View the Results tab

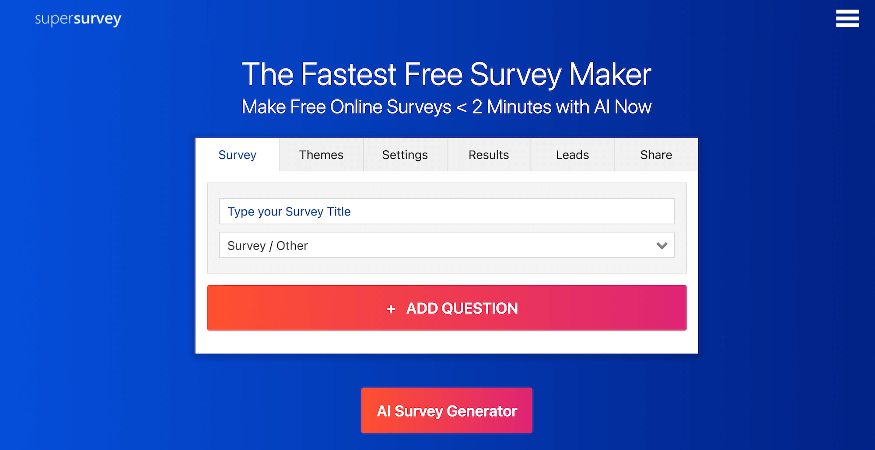488,155
